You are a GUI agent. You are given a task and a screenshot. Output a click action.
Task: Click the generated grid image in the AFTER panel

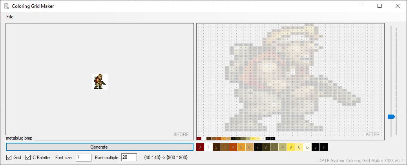tap(290, 82)
